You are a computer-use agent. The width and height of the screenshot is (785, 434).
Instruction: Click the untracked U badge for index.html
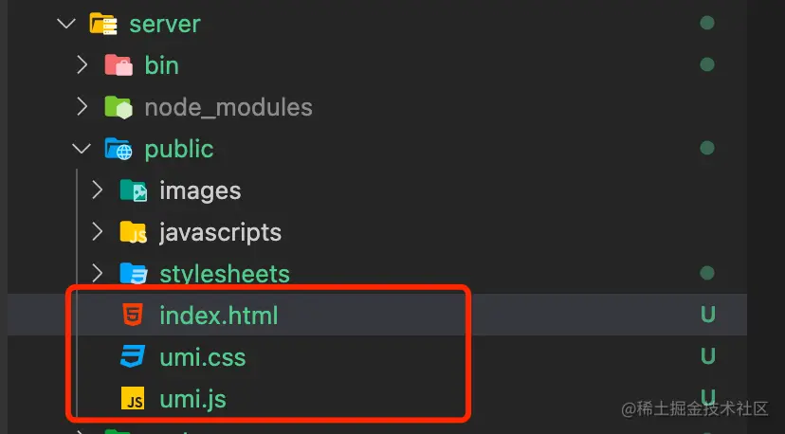click(x=707, y=316)
